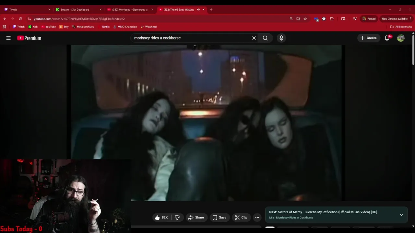Open Chrome three-dot update menu
This screenshot has width=415, height=233.
tap(410, 19)
